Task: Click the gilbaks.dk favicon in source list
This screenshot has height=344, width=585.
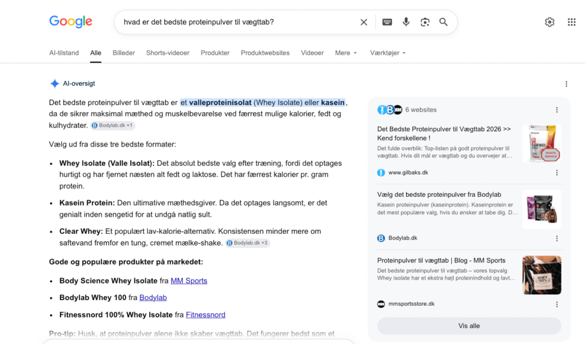Action: 381,172
